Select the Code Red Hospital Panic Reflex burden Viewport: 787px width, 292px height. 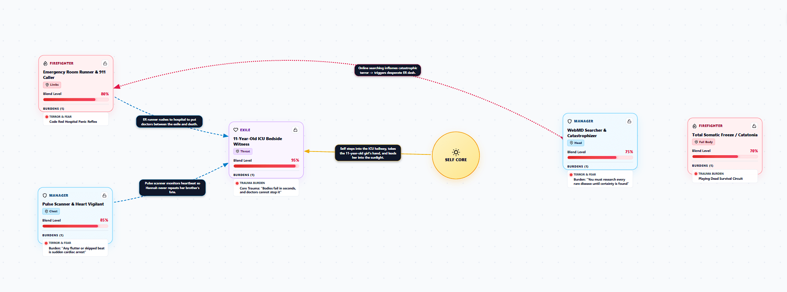(x=76, y=119)
